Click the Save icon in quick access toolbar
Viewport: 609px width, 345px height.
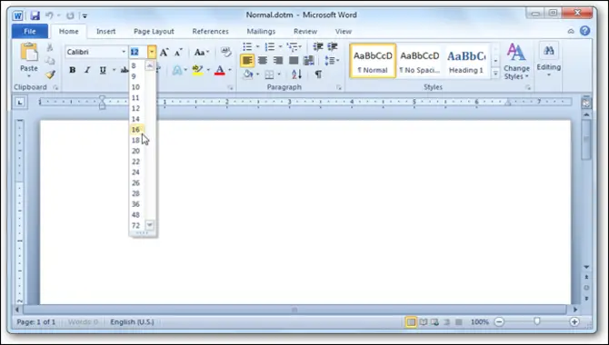coord(35,15)
